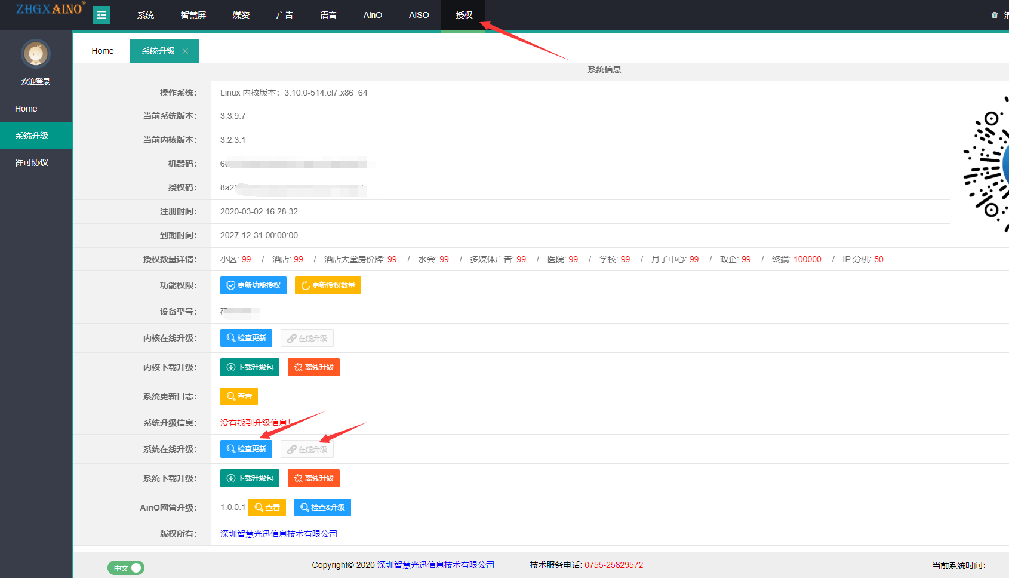The width and height of the screenshot is (1009, 578).
Task: Open the 智慧屏 top menu
Action: pos(193,15)
